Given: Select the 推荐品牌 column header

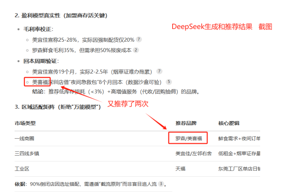Looking at the screenshot, I should pos(186,123).
